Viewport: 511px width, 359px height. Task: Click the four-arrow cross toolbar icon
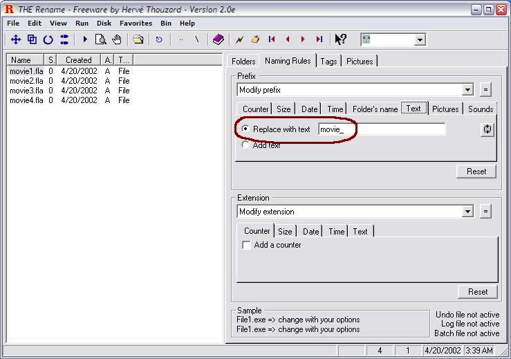coord(16,40)
